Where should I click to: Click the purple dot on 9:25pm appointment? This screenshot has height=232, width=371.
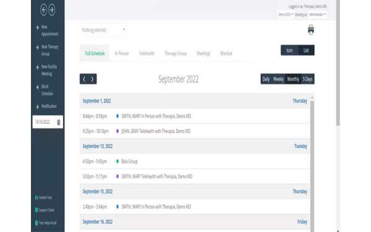point(117,131)
